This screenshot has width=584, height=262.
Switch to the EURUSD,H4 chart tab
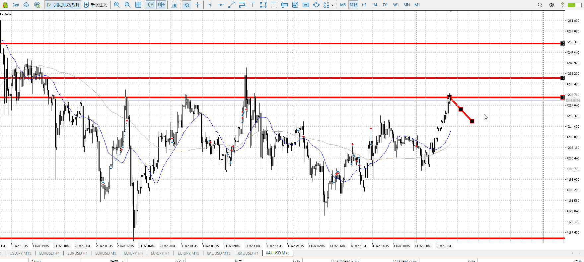[x=49, y=253]
